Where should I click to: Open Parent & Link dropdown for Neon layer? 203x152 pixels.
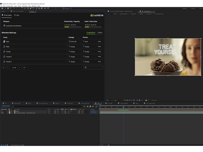click(85, 111)
